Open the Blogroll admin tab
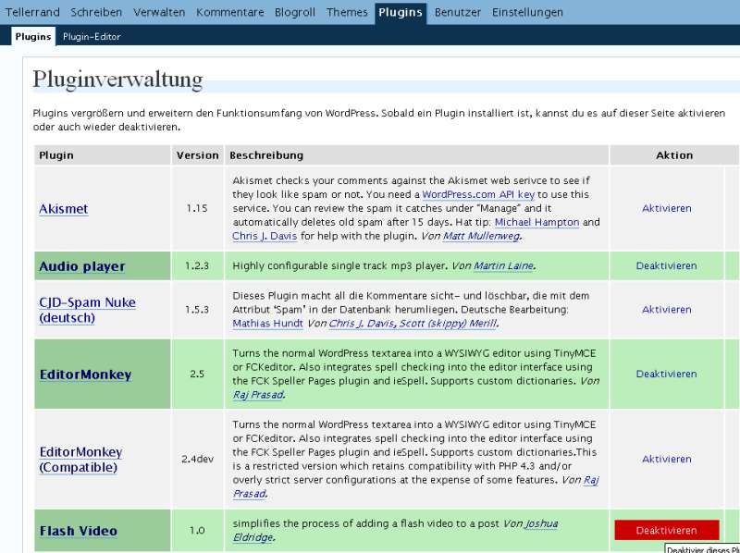 pyautogui.click(x=295, y=12)
